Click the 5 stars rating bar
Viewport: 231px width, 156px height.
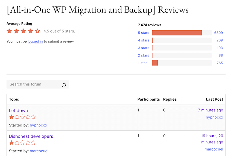[182, 33]
